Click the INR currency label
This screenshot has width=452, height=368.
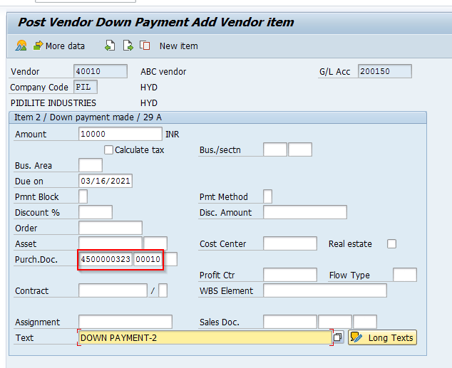[x=173, y=134]
